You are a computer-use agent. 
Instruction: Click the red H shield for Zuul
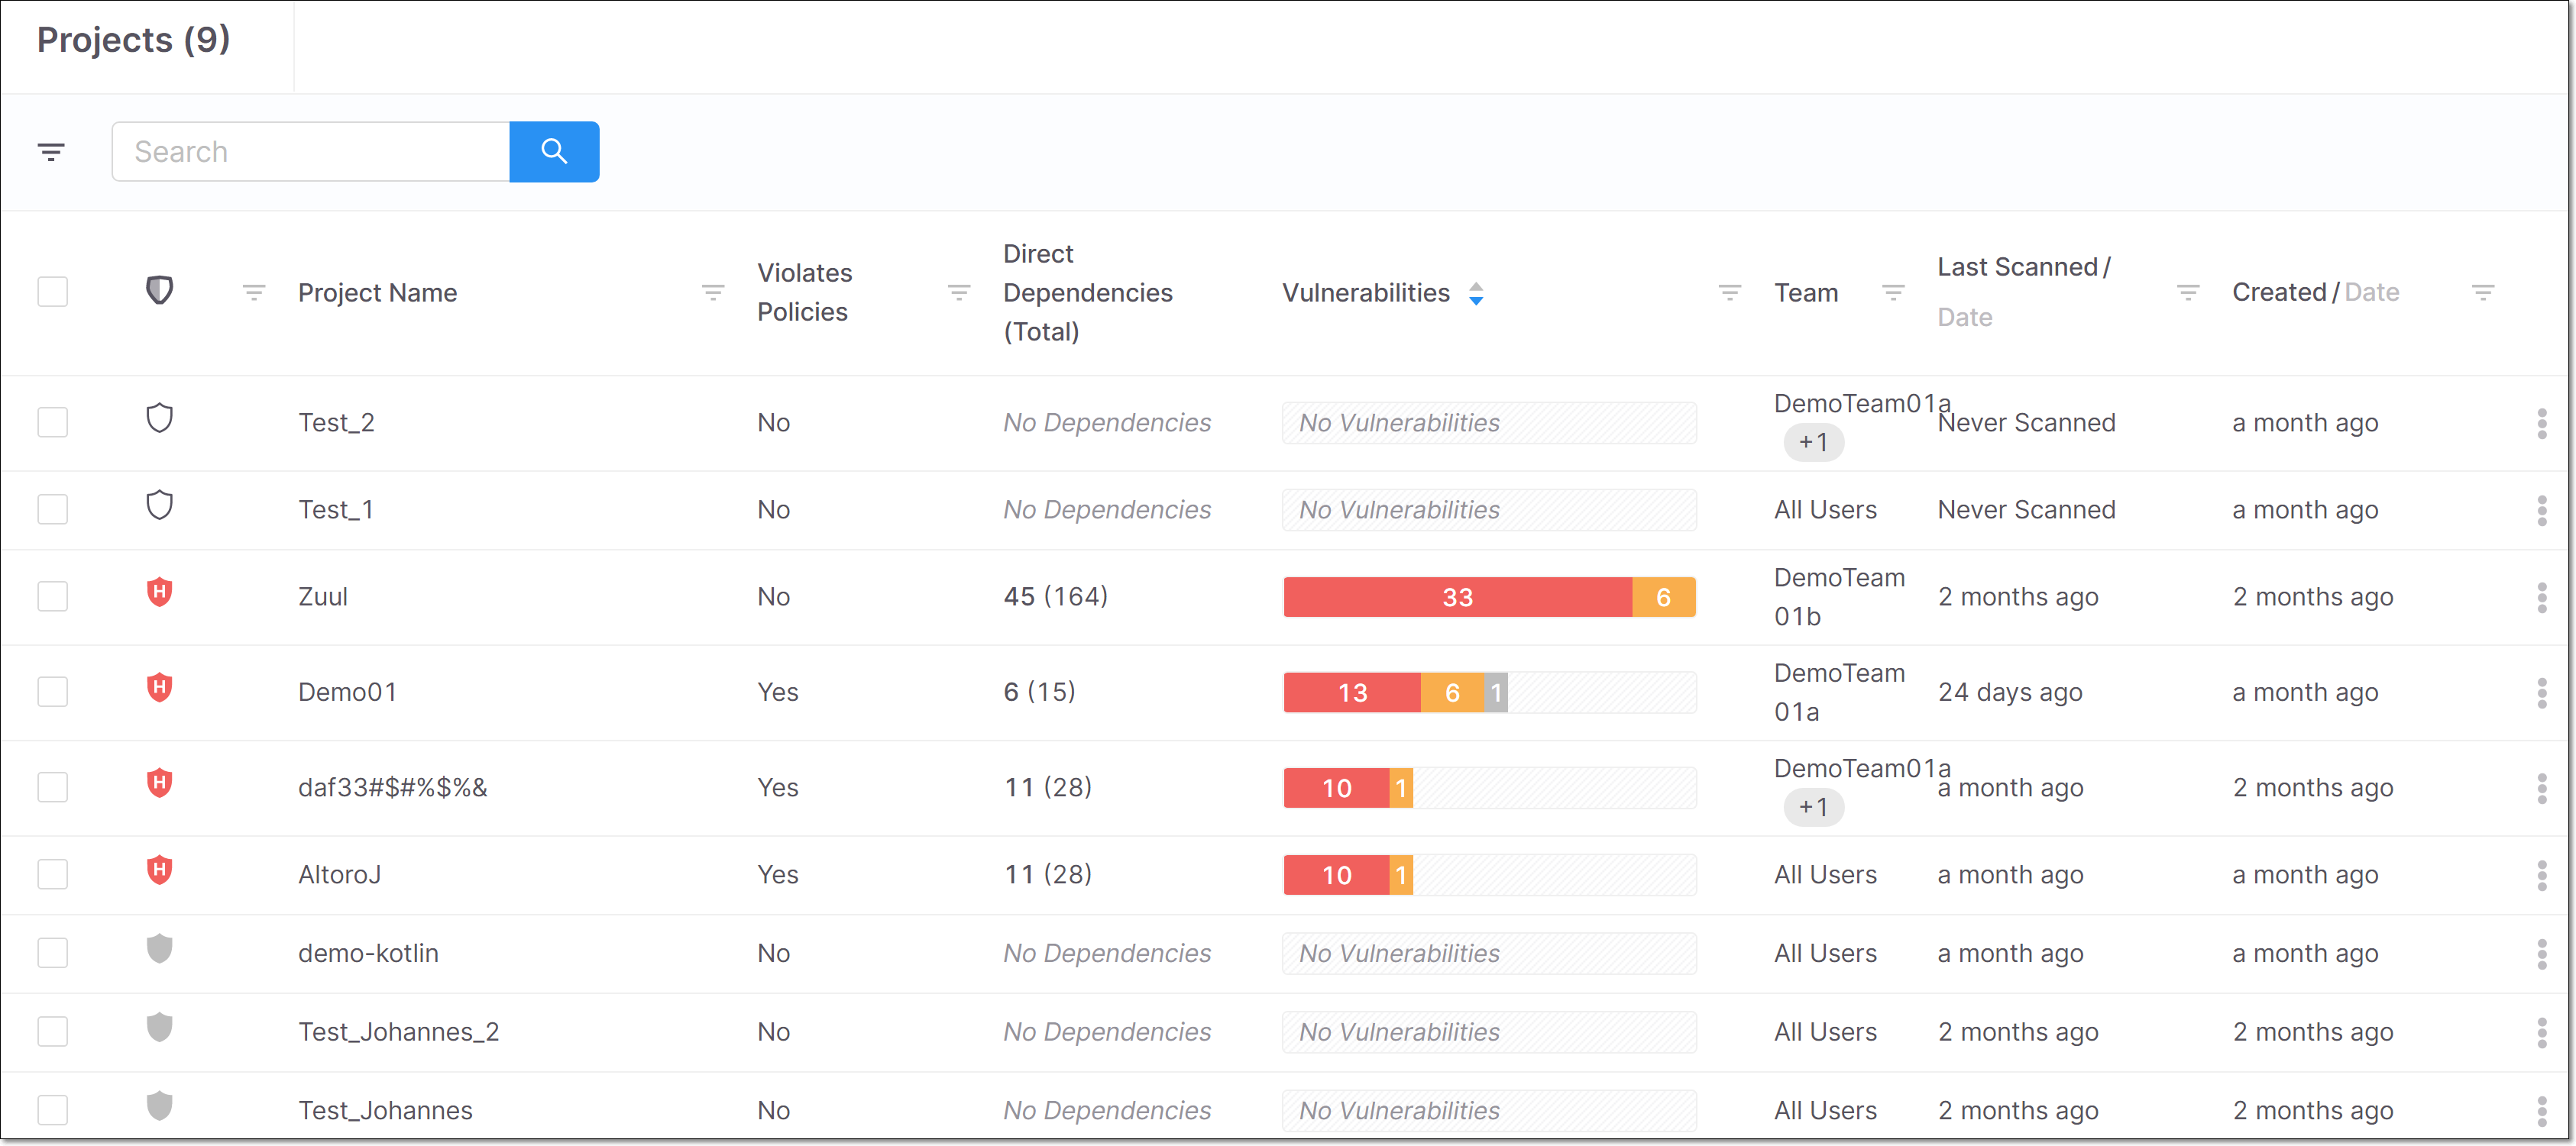[160, 592]
